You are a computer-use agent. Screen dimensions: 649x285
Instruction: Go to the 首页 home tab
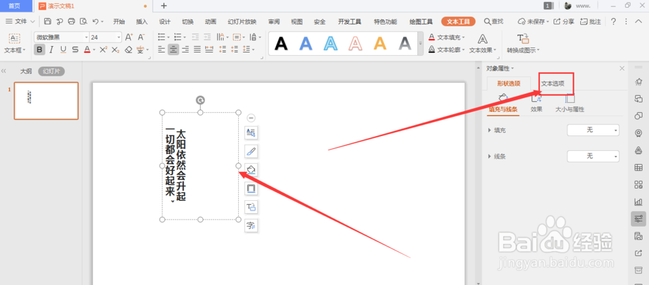click(16, 6)
